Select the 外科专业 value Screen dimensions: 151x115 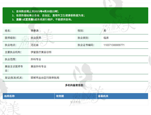point(36,59)
